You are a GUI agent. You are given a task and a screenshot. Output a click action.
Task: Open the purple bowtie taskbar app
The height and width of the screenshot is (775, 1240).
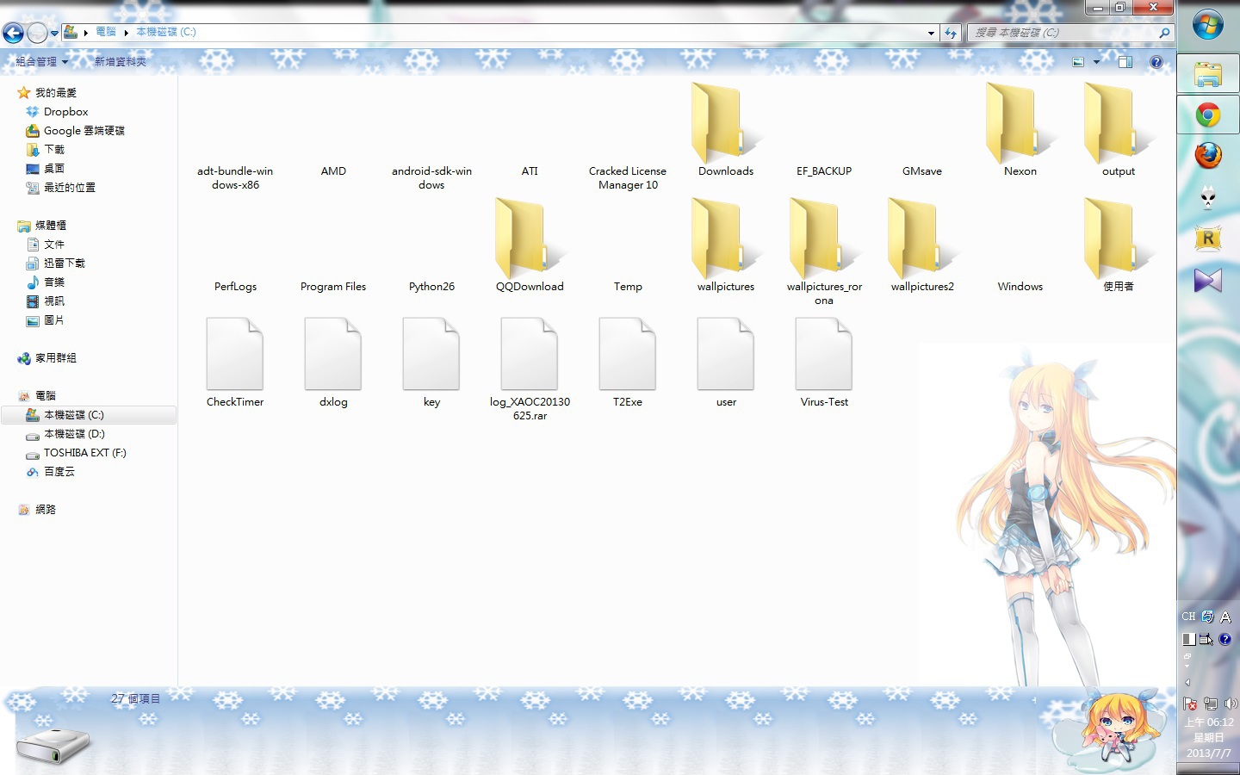pos(1208,280)
